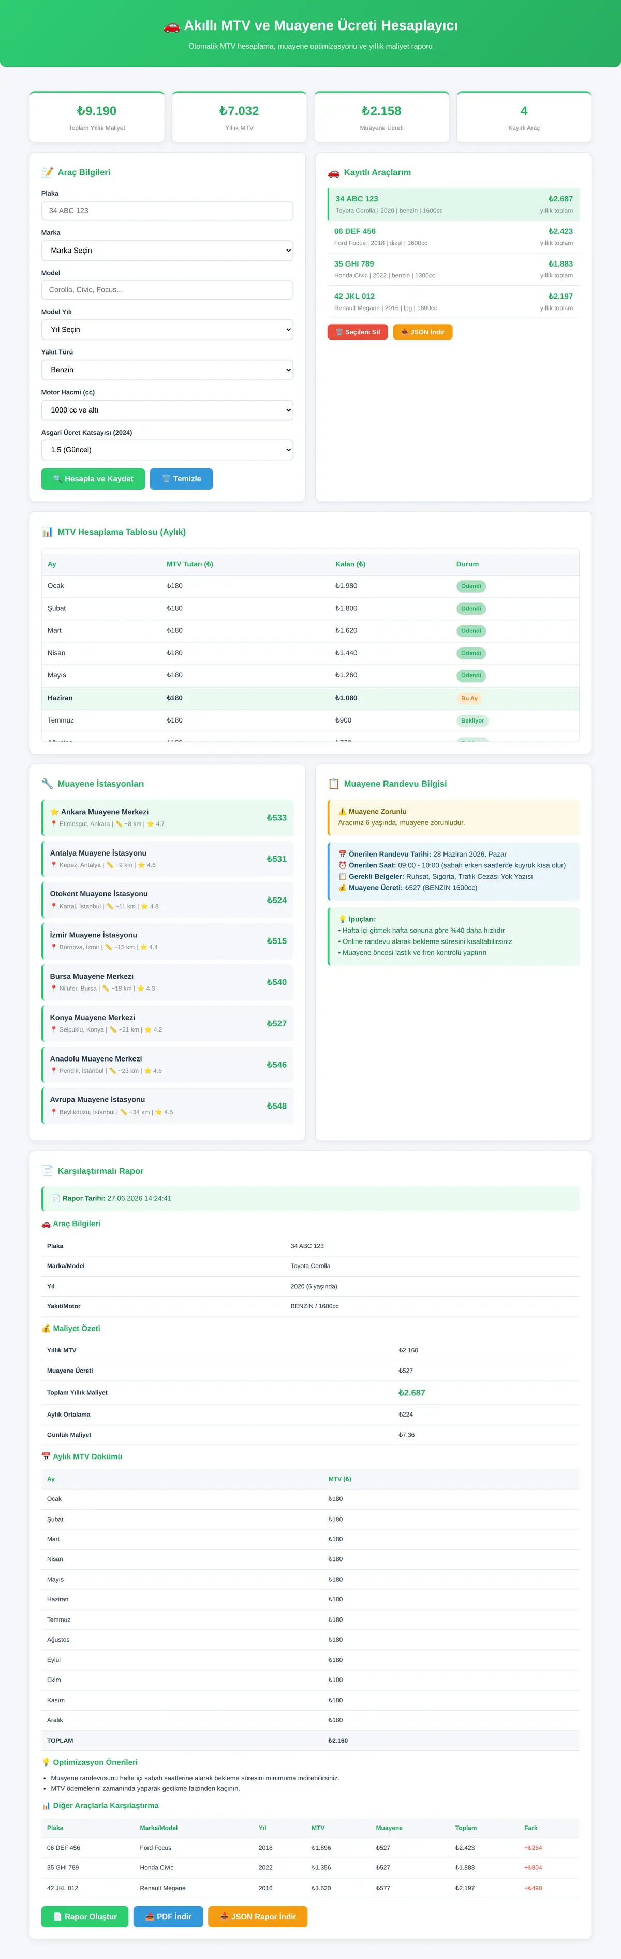621x1959 pixels.
Task: Click the Toplam Yıllık Maliyet ₺9.190 card
Action: tap(97, 117)
